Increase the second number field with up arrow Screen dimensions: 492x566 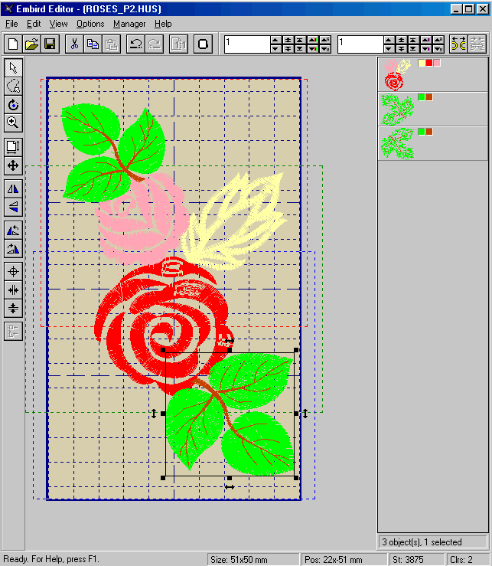click(389, 40)
